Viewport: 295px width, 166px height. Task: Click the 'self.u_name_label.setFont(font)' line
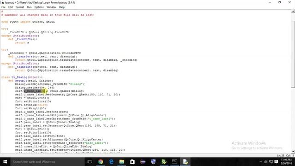(42, 112)
